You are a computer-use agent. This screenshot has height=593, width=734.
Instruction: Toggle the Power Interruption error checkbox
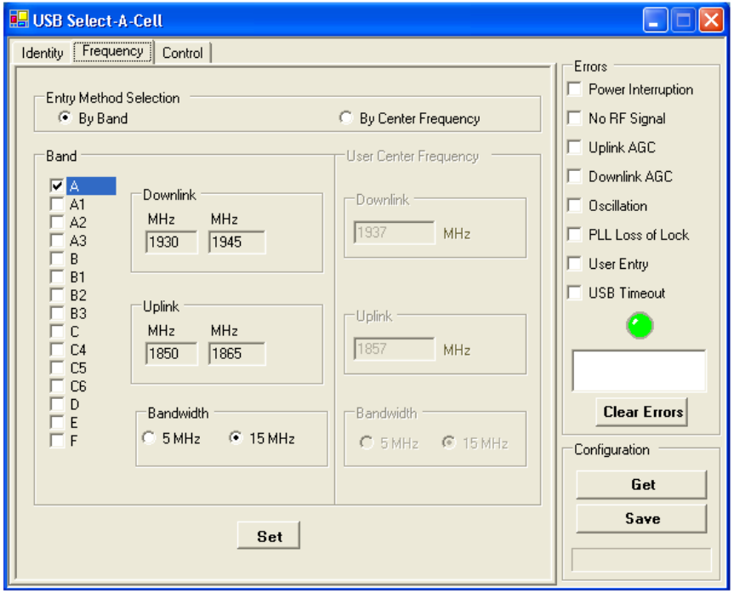574,89
